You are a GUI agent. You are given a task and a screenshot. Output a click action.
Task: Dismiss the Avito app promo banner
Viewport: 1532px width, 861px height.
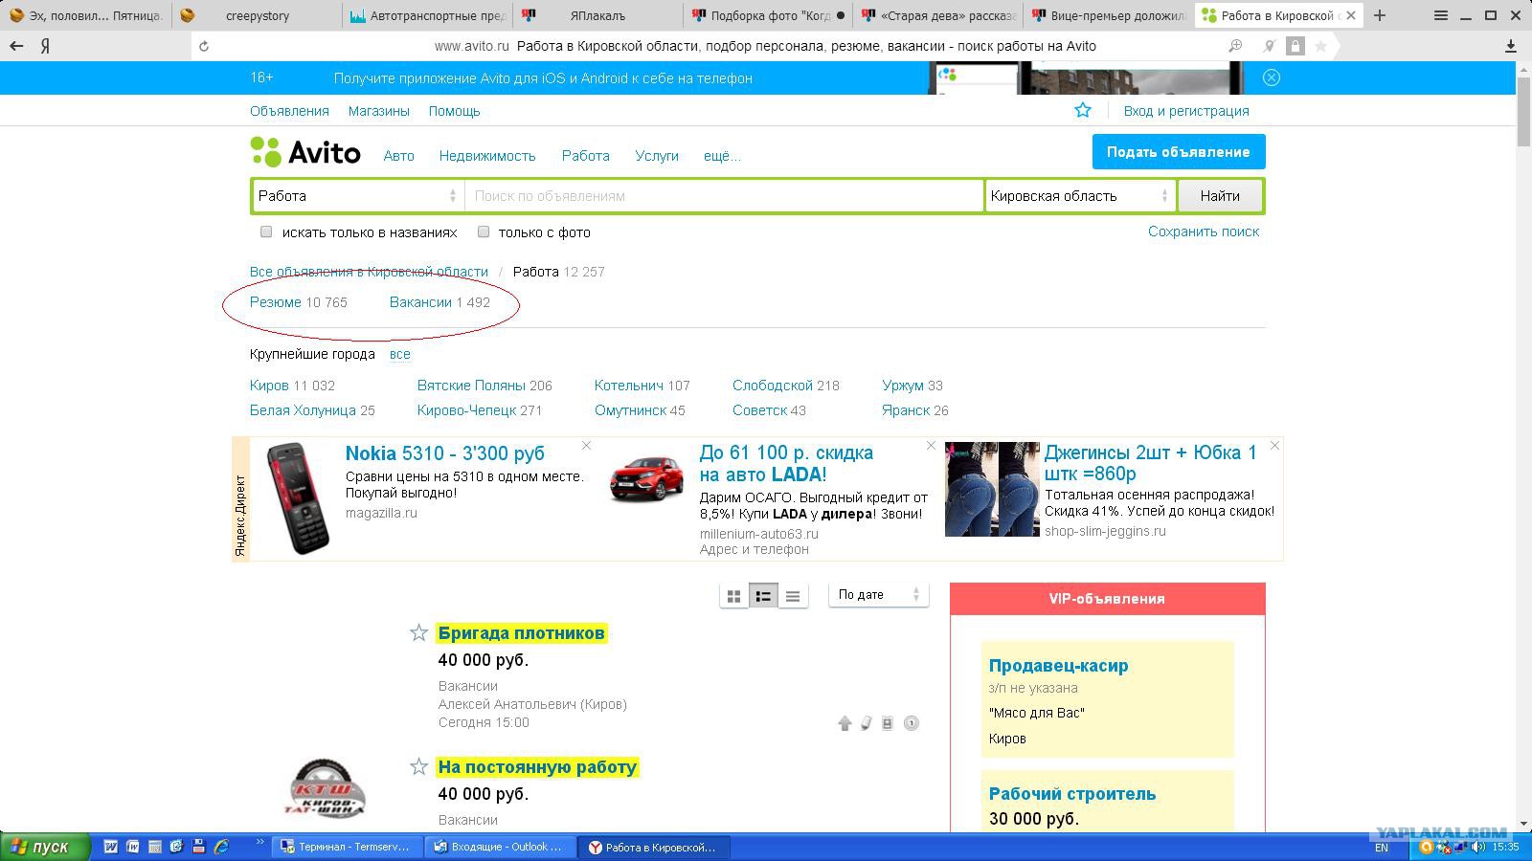click(x=1272, y=77)
